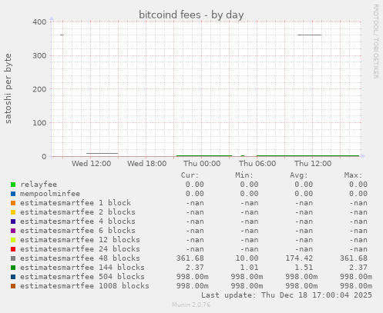Click the 'estimatesmartfee 4 blocks' label
The image size is (383, 313).
78,221
